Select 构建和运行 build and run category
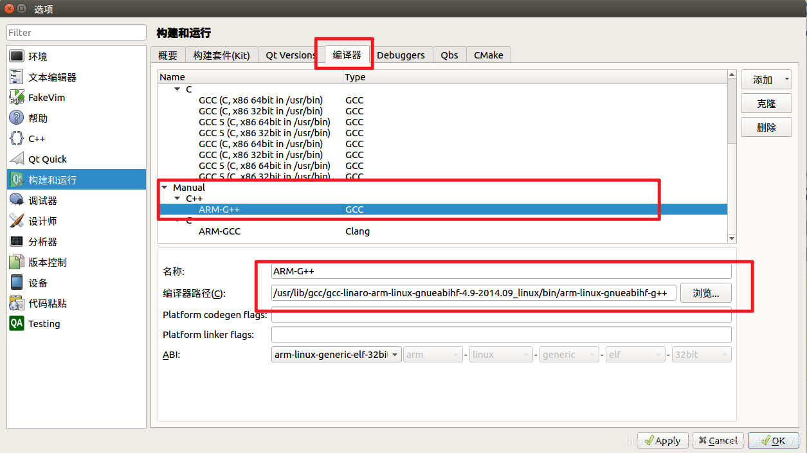 click(x=77, y=180)
